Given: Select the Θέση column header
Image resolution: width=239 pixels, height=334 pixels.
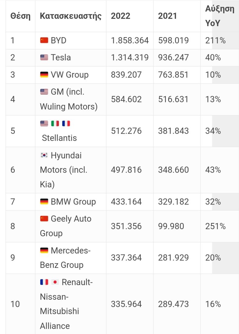Looking at the screenshot, I should 20,16.
